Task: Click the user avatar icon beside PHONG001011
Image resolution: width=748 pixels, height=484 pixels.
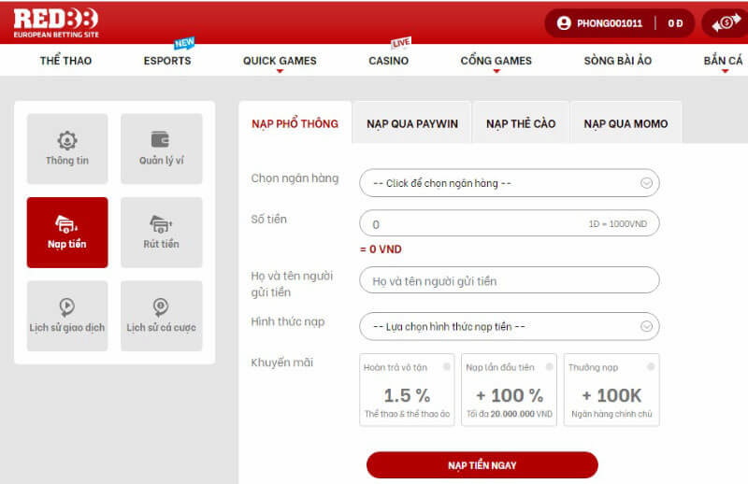Action: click(x=564, y=22)
